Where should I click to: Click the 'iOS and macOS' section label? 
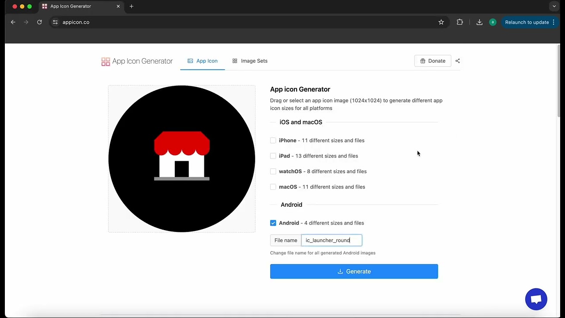(301, 122)
